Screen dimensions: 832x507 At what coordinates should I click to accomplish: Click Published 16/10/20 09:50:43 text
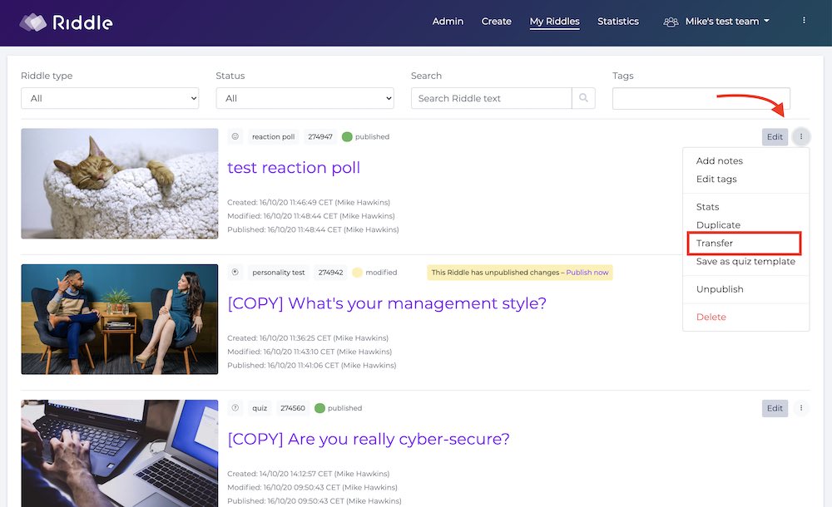[x=314, y=500]
